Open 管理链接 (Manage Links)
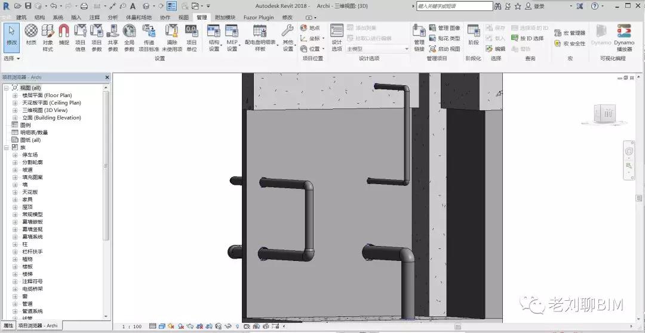The width and height of the screenshot is (645, 333). [419, 37]
